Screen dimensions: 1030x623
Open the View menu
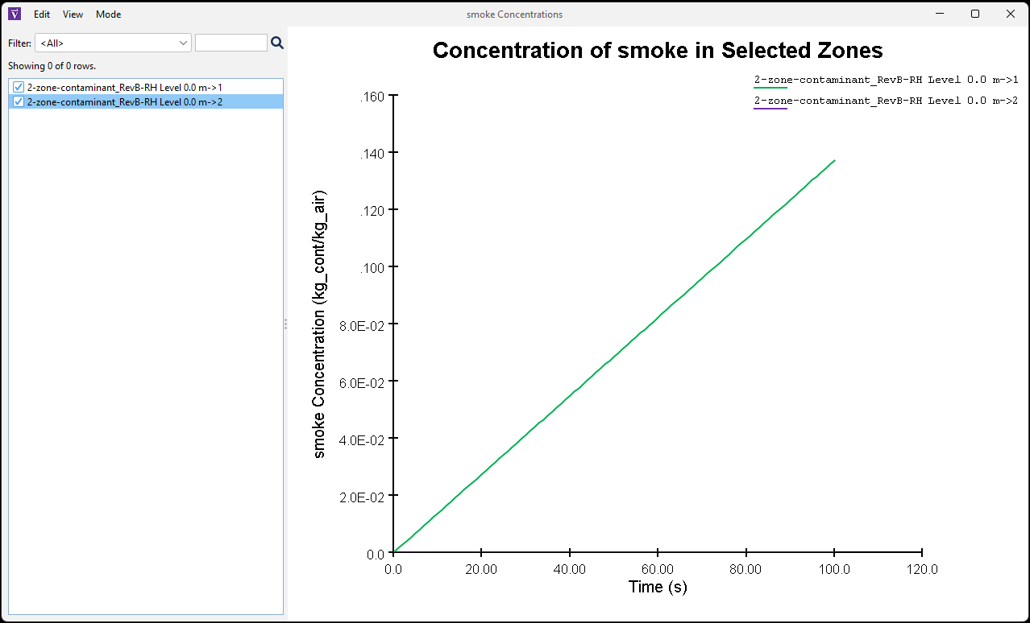pos(73,14)
